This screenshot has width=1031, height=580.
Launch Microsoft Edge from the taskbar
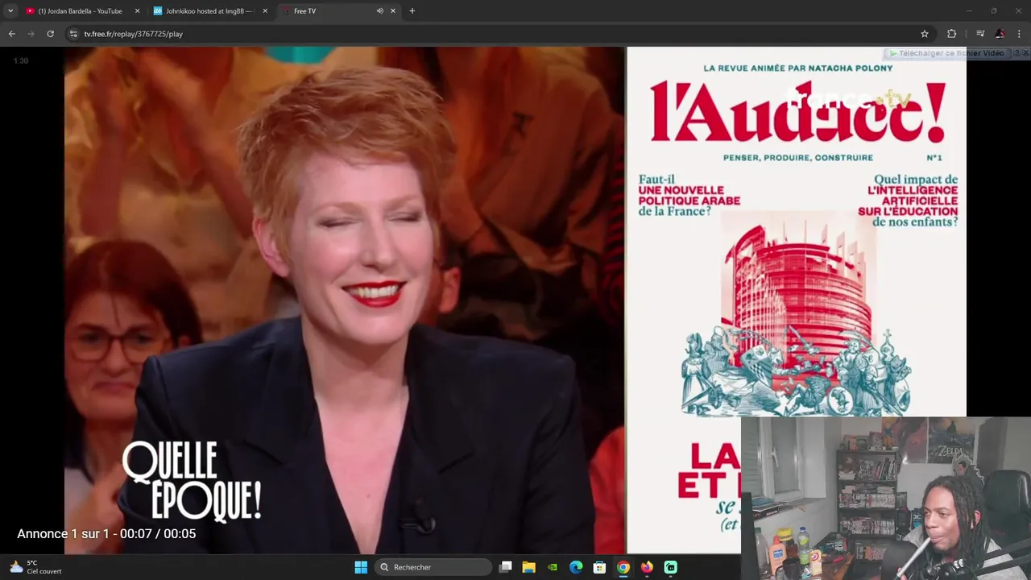click(576, 567)
